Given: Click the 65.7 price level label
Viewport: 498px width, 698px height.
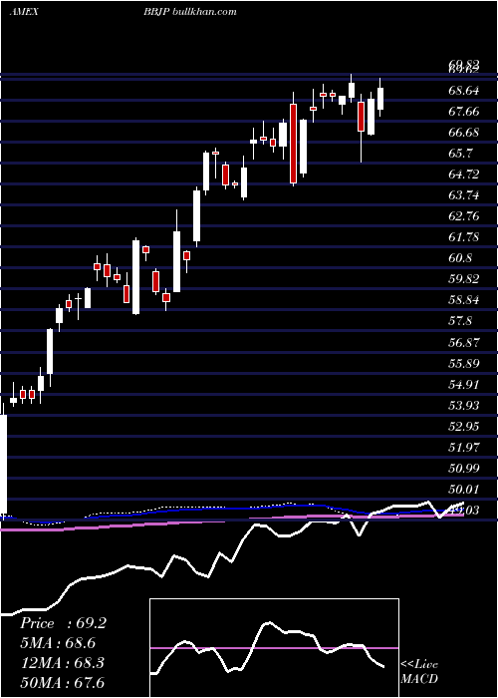Looking at the screenshot, I should pyautogui.click(x=460, y=154).
